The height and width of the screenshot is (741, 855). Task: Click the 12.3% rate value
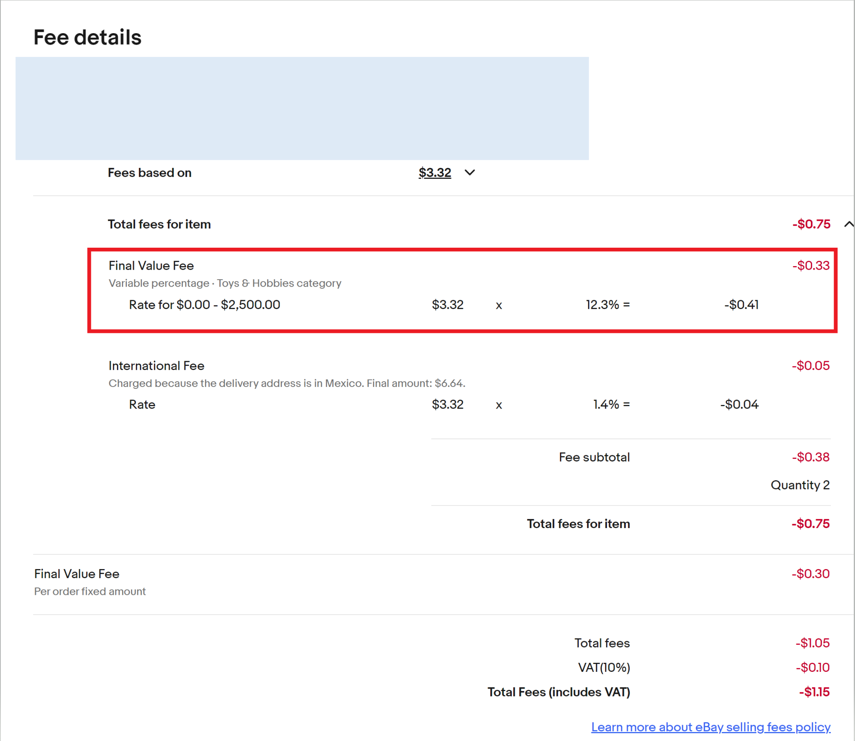(x=602, y=305)
